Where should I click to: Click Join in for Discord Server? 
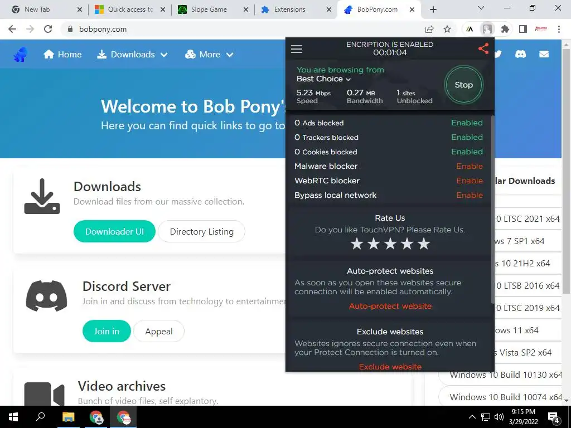click(x=107, y=331)
